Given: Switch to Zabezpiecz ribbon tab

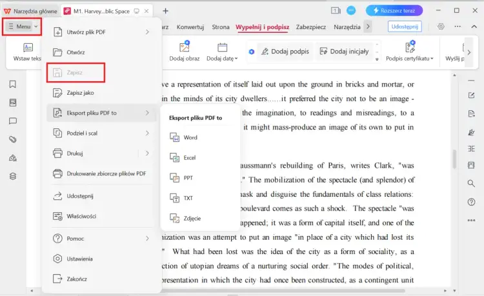Looking at the screenshot, I should (311, 27).
